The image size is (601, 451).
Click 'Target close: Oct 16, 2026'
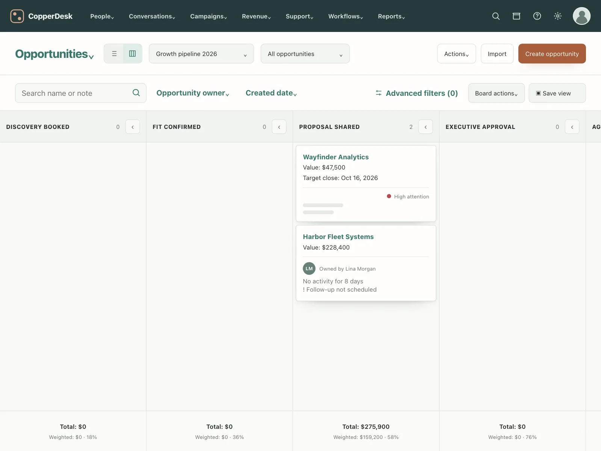(340, 178)
